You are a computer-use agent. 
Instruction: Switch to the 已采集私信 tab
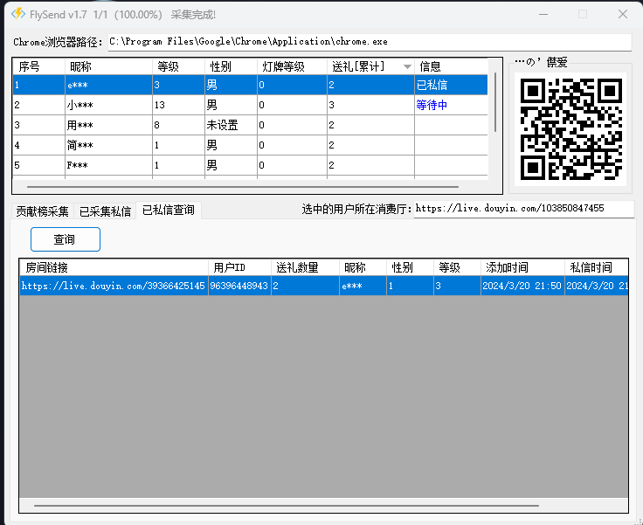[105, 211]
